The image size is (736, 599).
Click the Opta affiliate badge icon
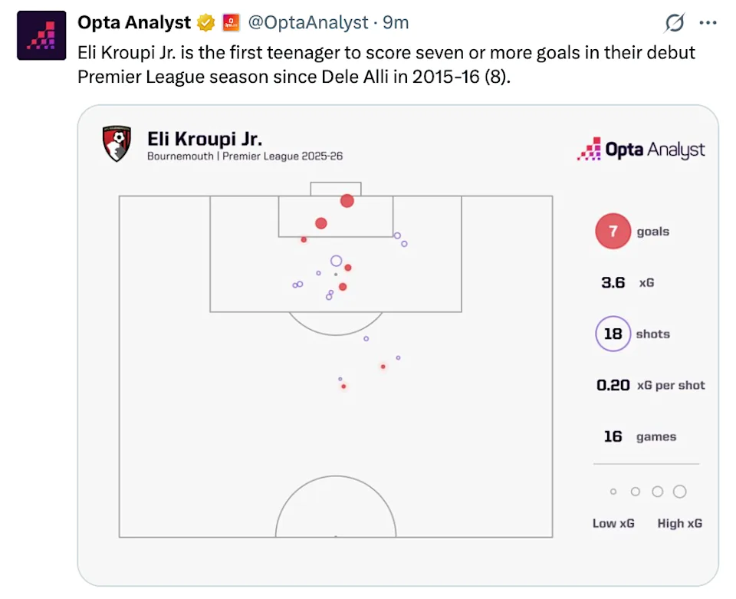pos(231,23)
